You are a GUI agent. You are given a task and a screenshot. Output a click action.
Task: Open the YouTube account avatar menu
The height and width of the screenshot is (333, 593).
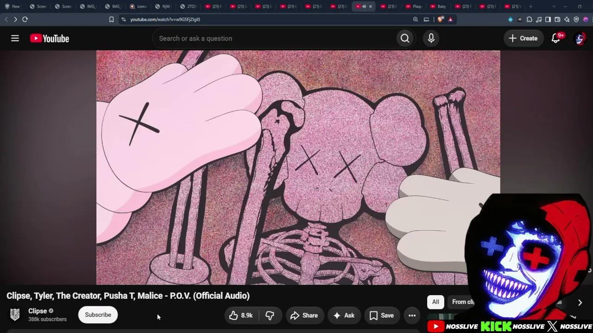pyautogui.click(x=580, y=38)
